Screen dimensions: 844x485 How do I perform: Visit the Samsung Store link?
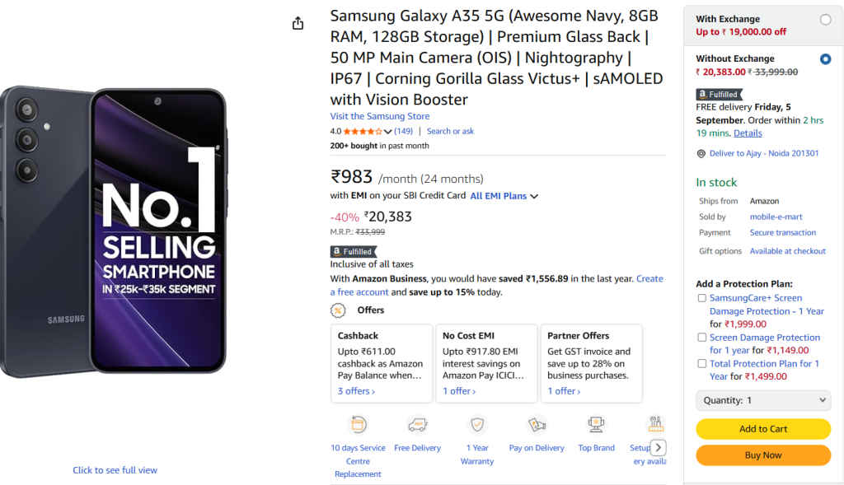click(379, 115)
